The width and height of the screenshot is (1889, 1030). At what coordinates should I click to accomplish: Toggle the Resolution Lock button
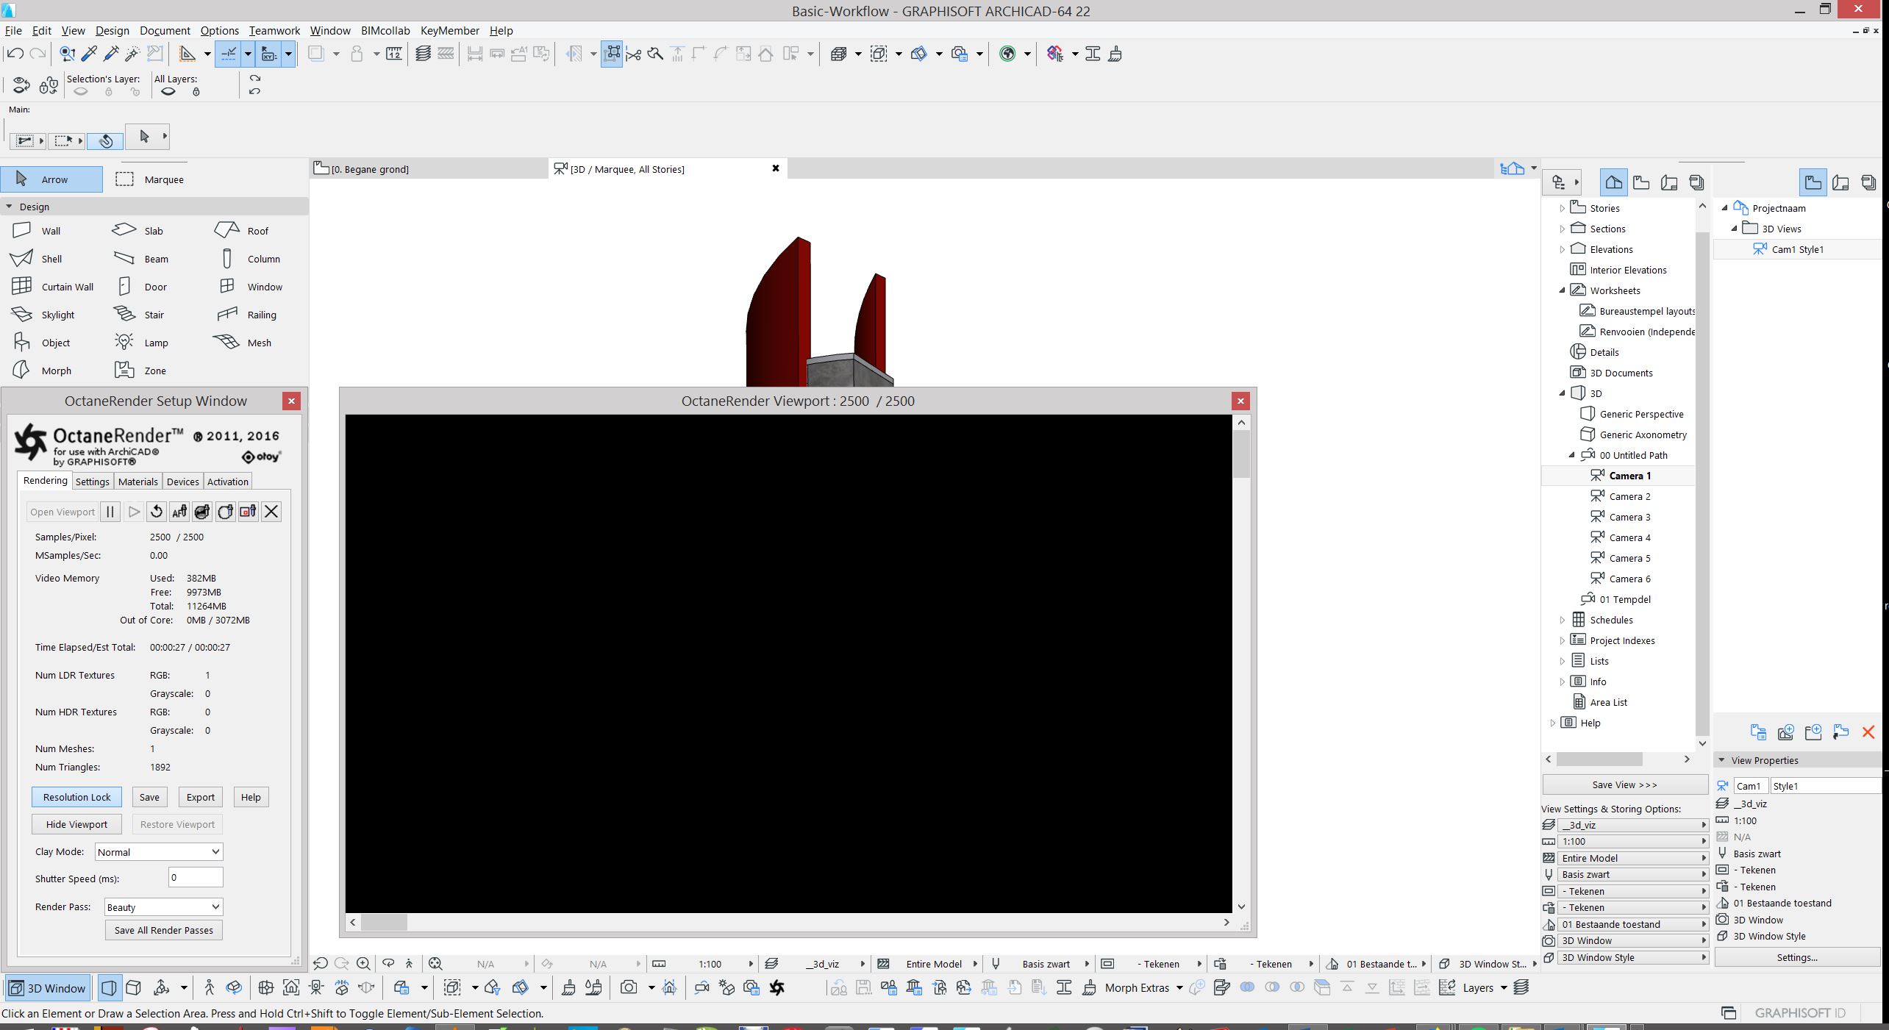coord(76,797)
